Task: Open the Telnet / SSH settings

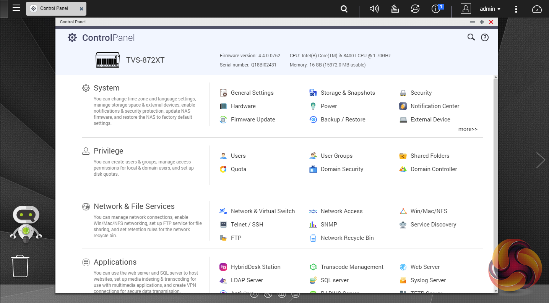Action: click(x=247, y=225)
